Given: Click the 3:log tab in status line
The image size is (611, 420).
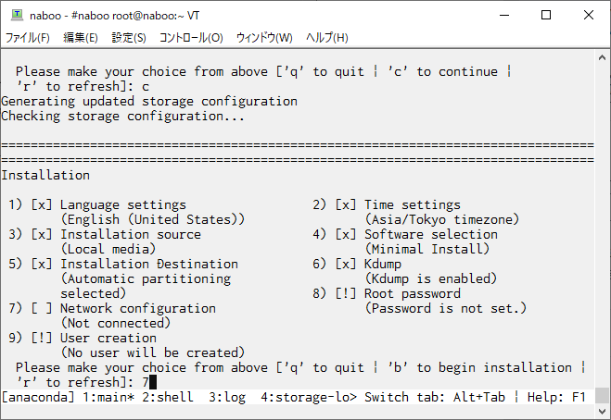Looking at the screenshot, I should 227,397.
